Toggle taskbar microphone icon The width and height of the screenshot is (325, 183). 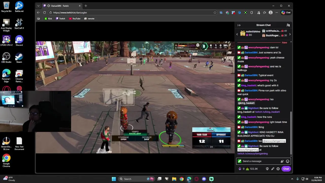298,179
